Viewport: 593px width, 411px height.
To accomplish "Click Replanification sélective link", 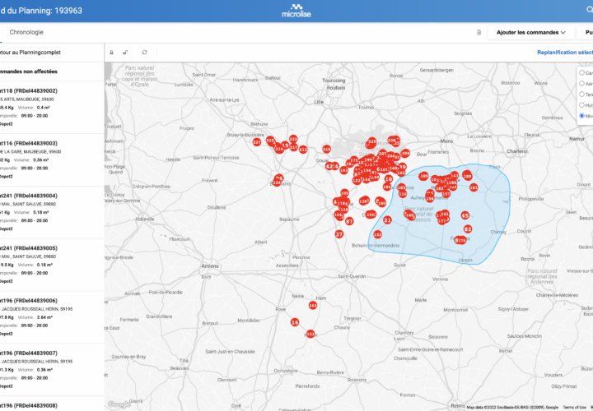I will pos(565,53).
